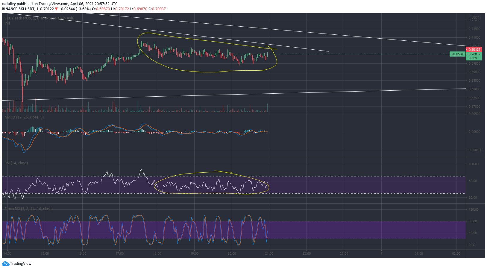The image size is (487, 269).
Task: Click the H:0.70172 high value
Action: tap(120, 9)
